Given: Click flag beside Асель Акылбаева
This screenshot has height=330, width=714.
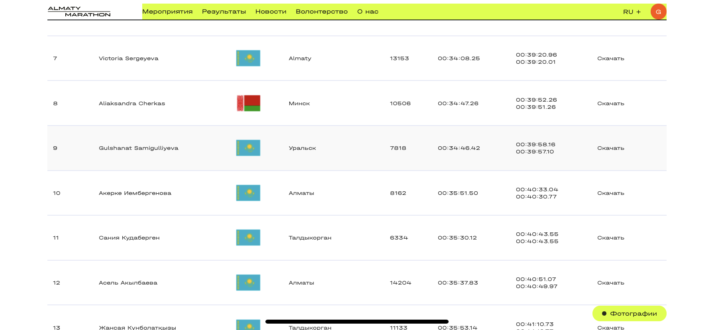Looking at the screenshot, I should point(248,283).
